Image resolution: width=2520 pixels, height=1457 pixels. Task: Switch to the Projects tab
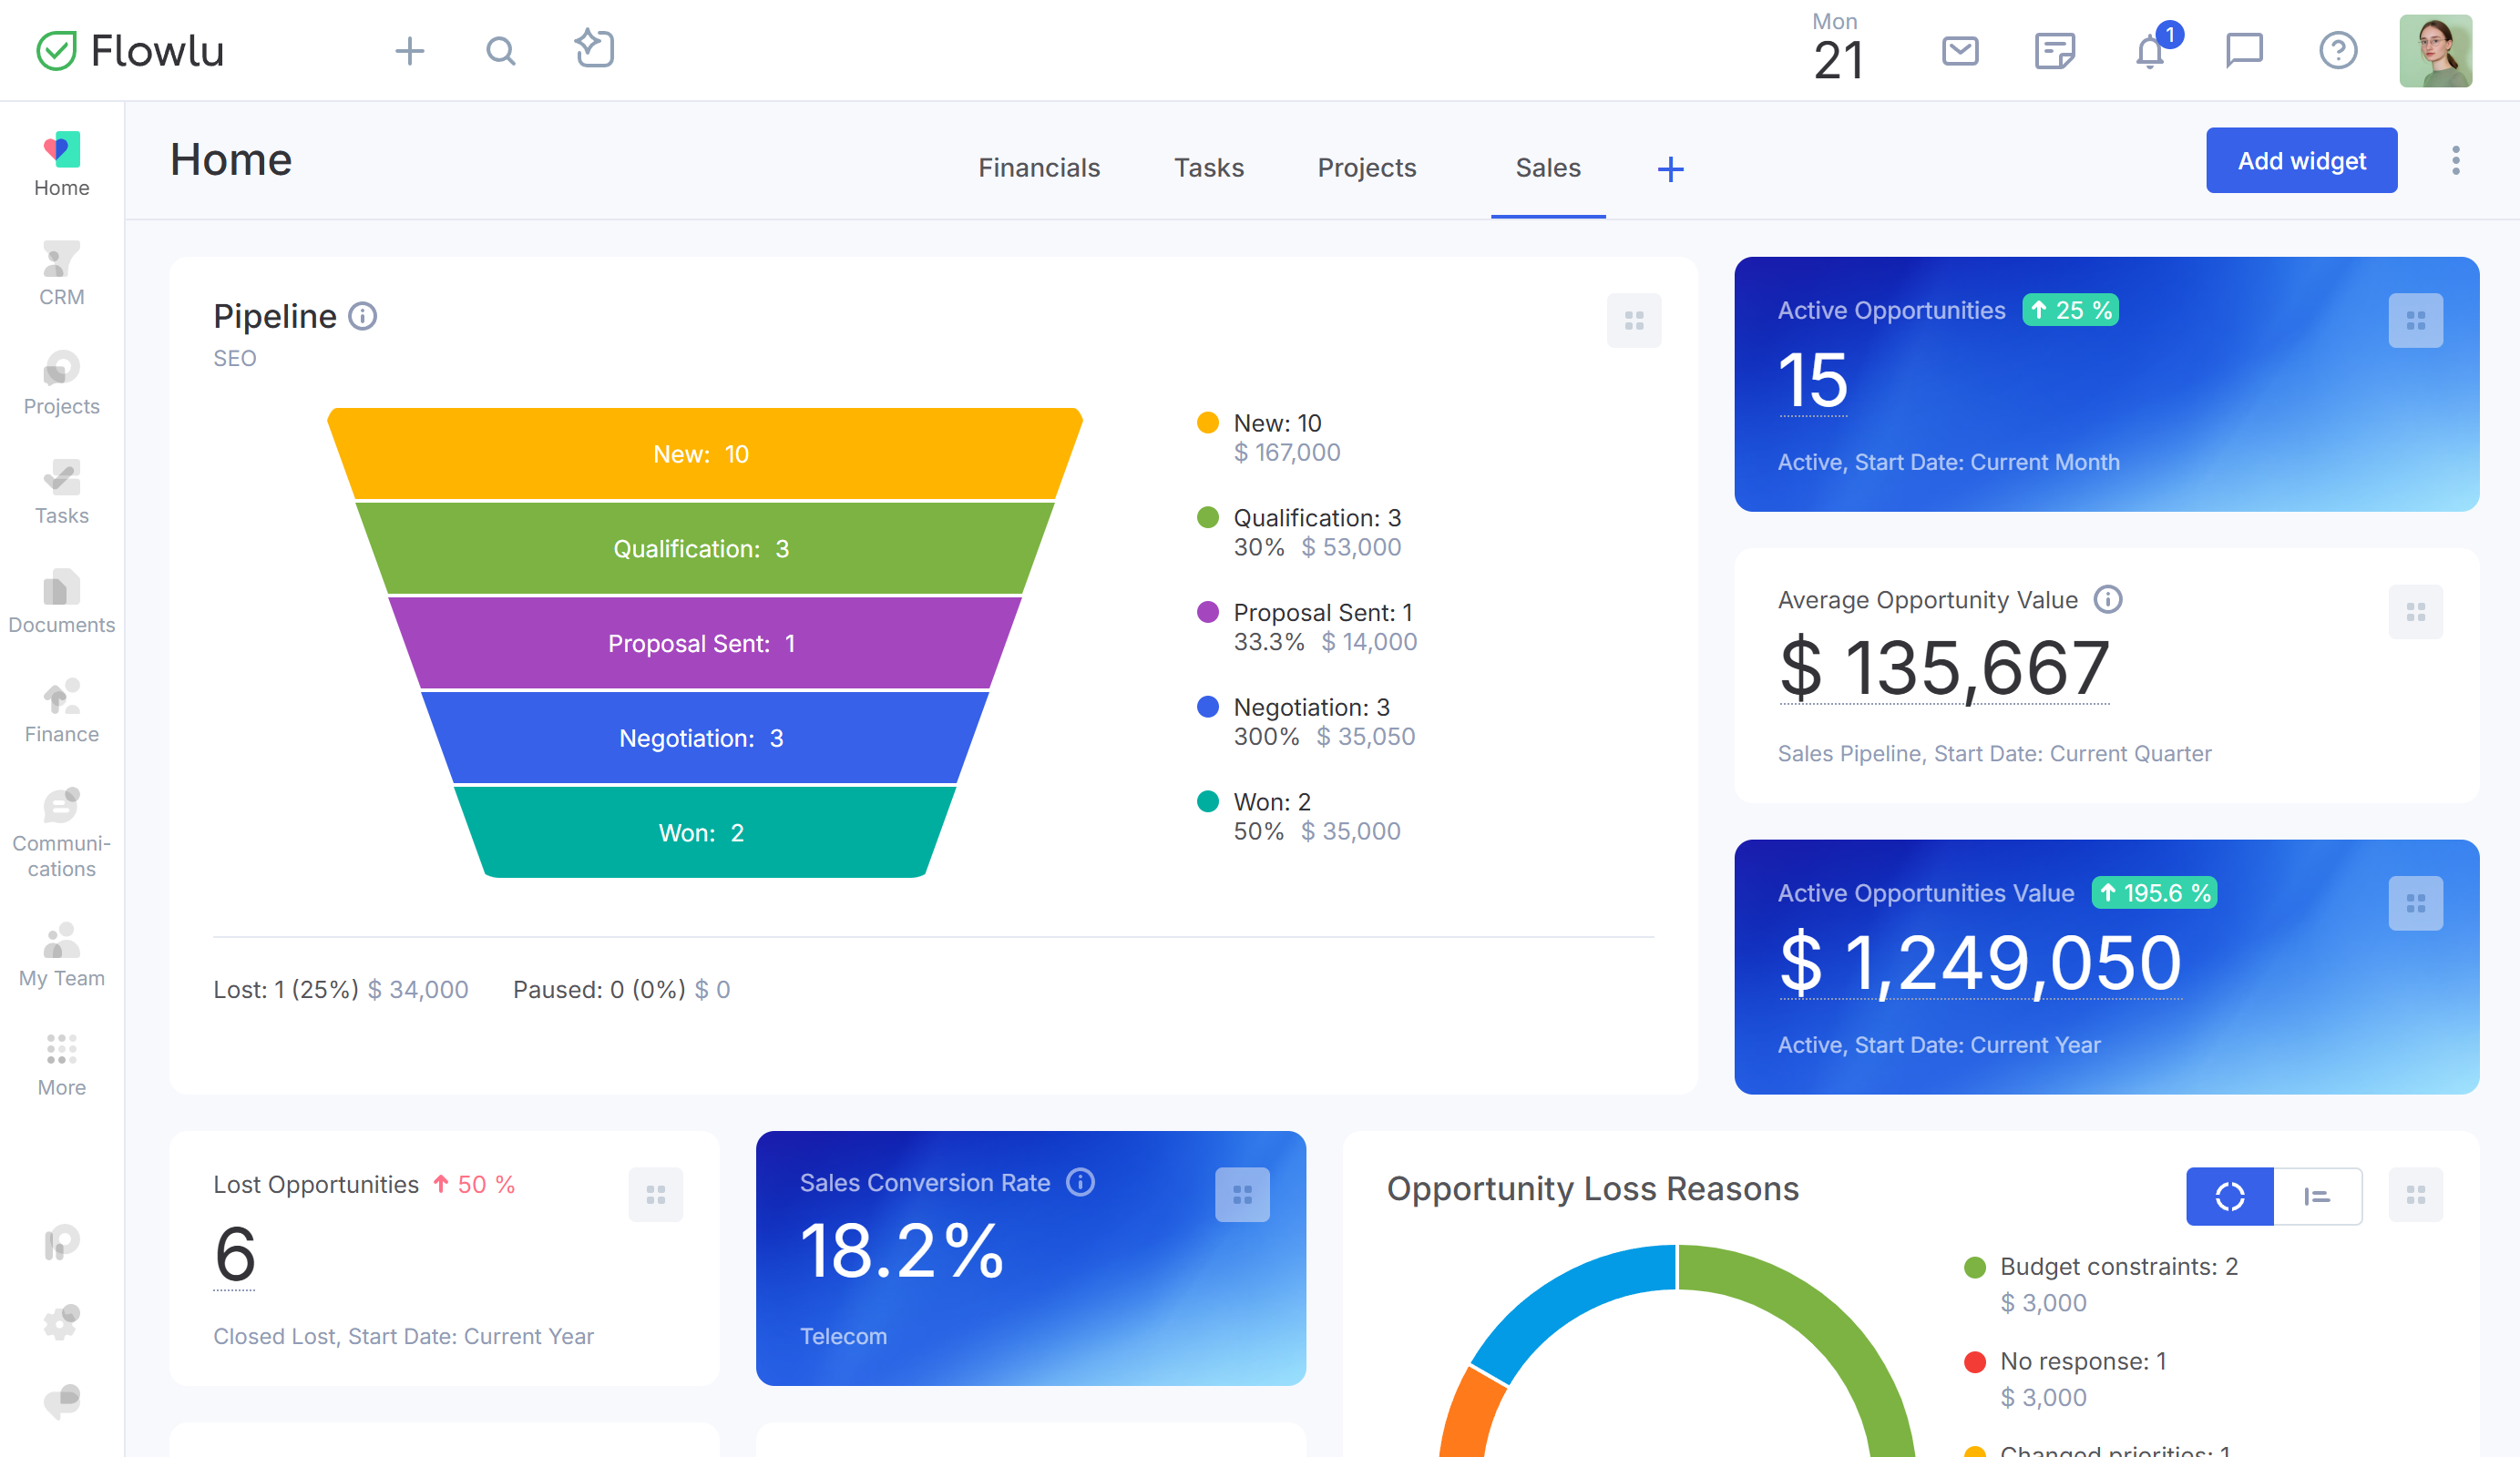click(1366, 167)
